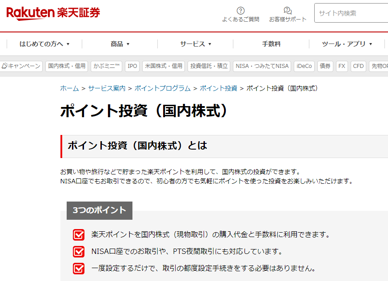This screenshot has height=281, width=388.
Task: Open ポイントプログラム breadcrumb link
Action: point(163,88)
